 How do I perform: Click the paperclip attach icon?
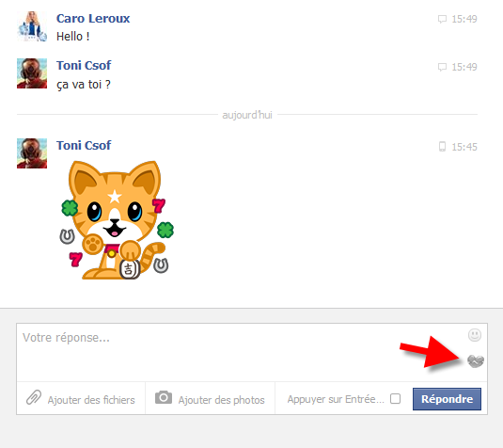tap(34, 397)
